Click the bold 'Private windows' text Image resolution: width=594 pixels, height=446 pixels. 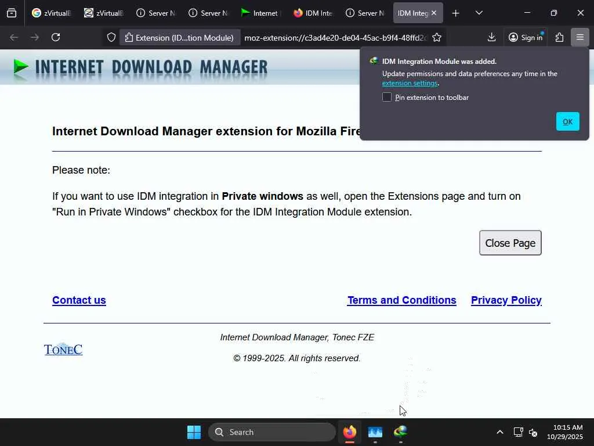pyautogui.click(x=263, y=196)
